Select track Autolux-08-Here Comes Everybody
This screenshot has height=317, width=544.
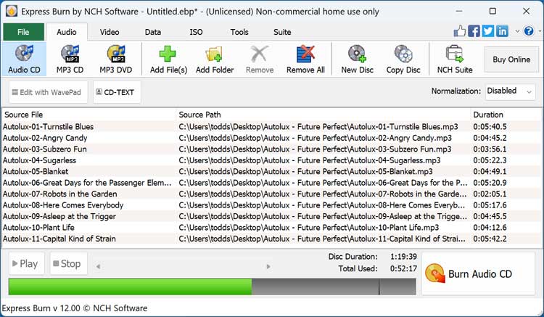click(x=63, y=205)
